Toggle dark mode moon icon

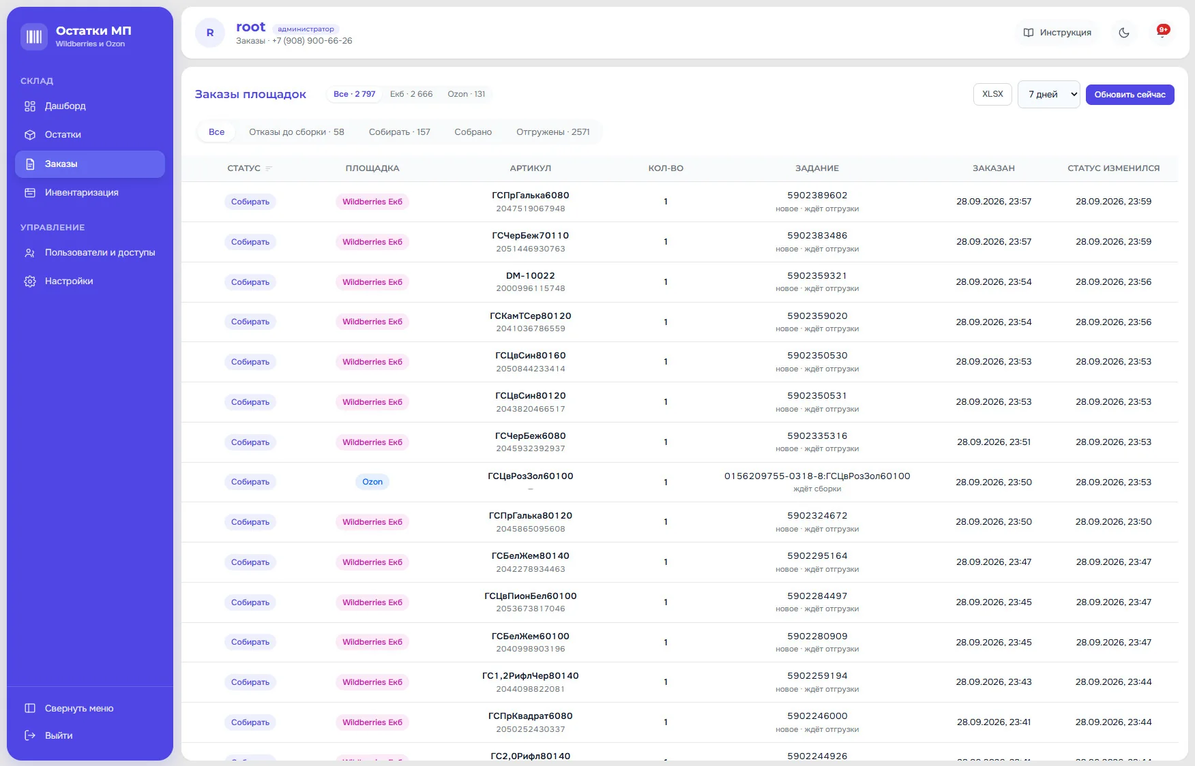click(x=1124, y=33)
